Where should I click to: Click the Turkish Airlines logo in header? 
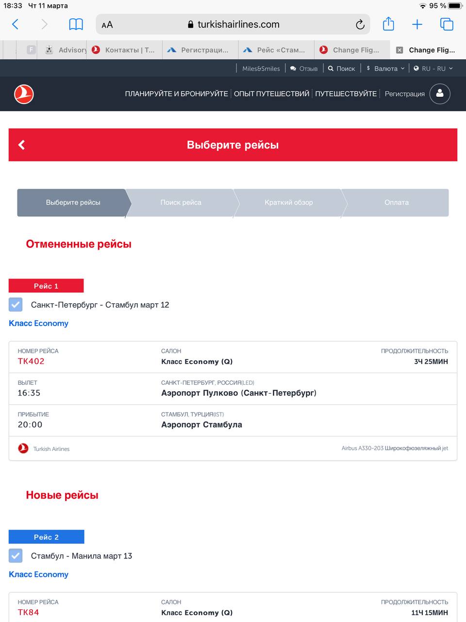tap(24, 94)
